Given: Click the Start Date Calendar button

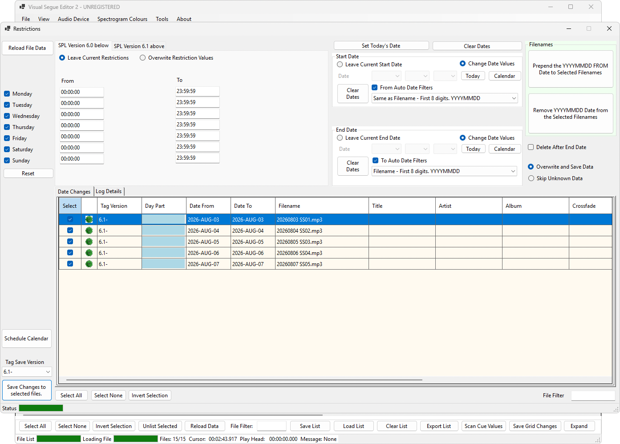Looking at the screenshot, I should pyautogui.click(x=504, y=76).
